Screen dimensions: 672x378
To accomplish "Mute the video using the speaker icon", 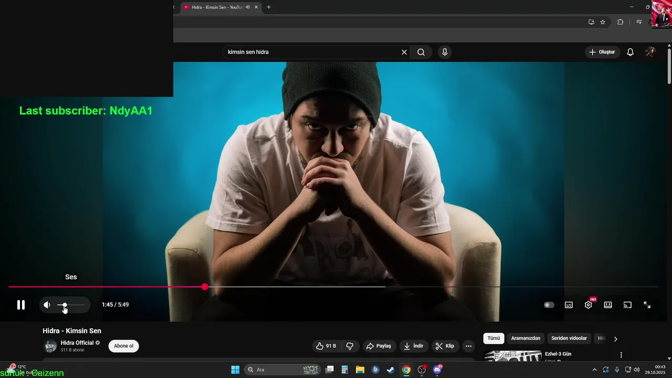I will coord(47,305).
